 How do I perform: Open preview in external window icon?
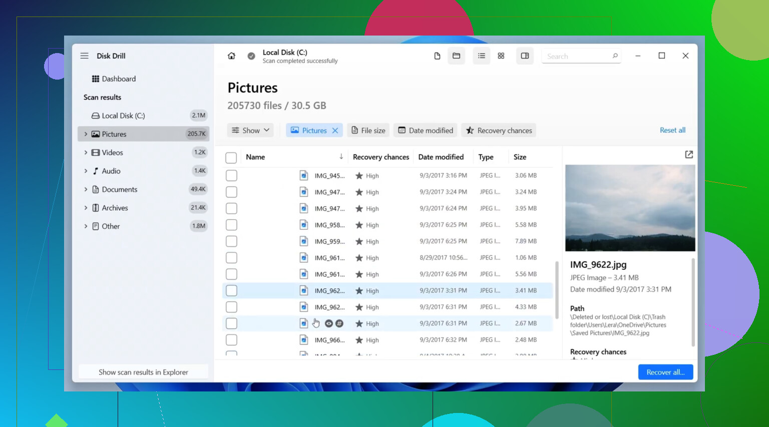coord(689,155)
